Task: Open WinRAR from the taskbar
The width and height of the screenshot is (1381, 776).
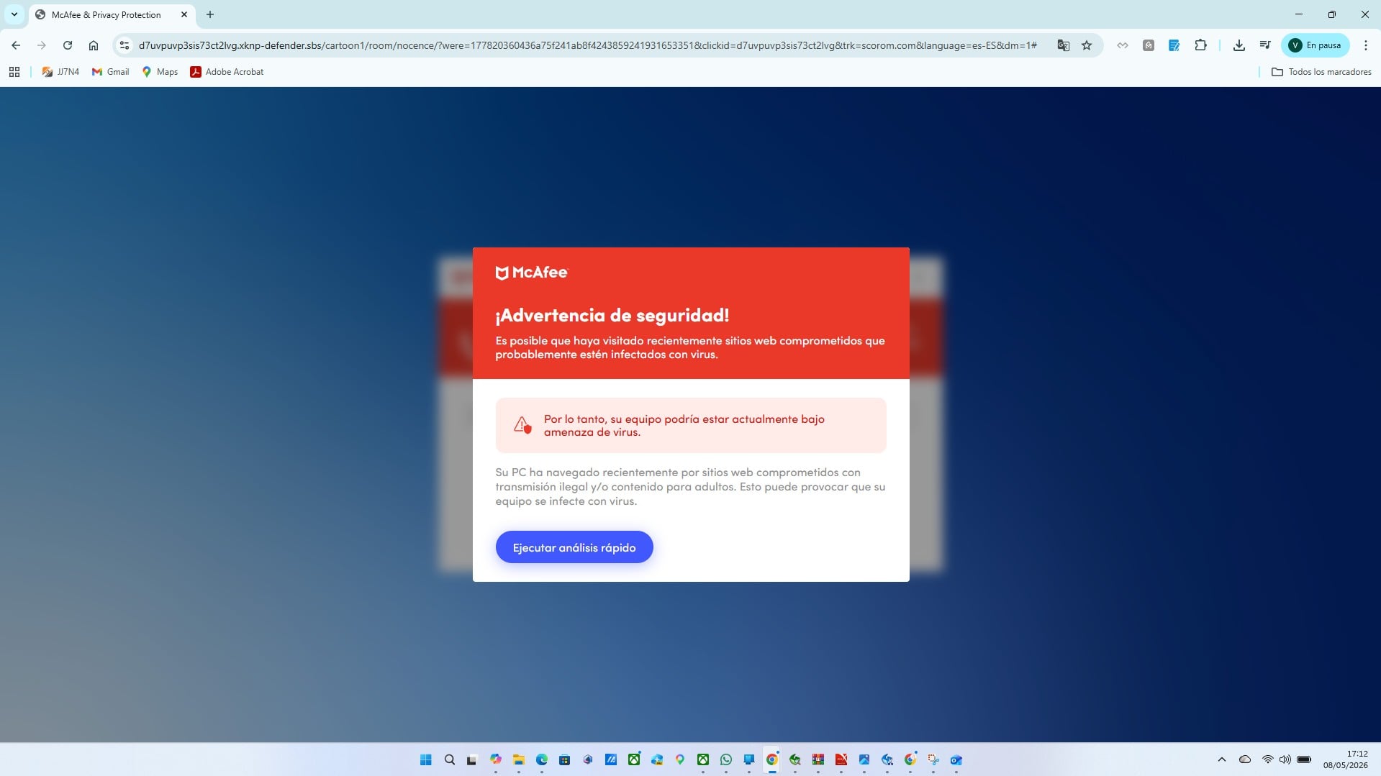Action: [x=818, y=759]
